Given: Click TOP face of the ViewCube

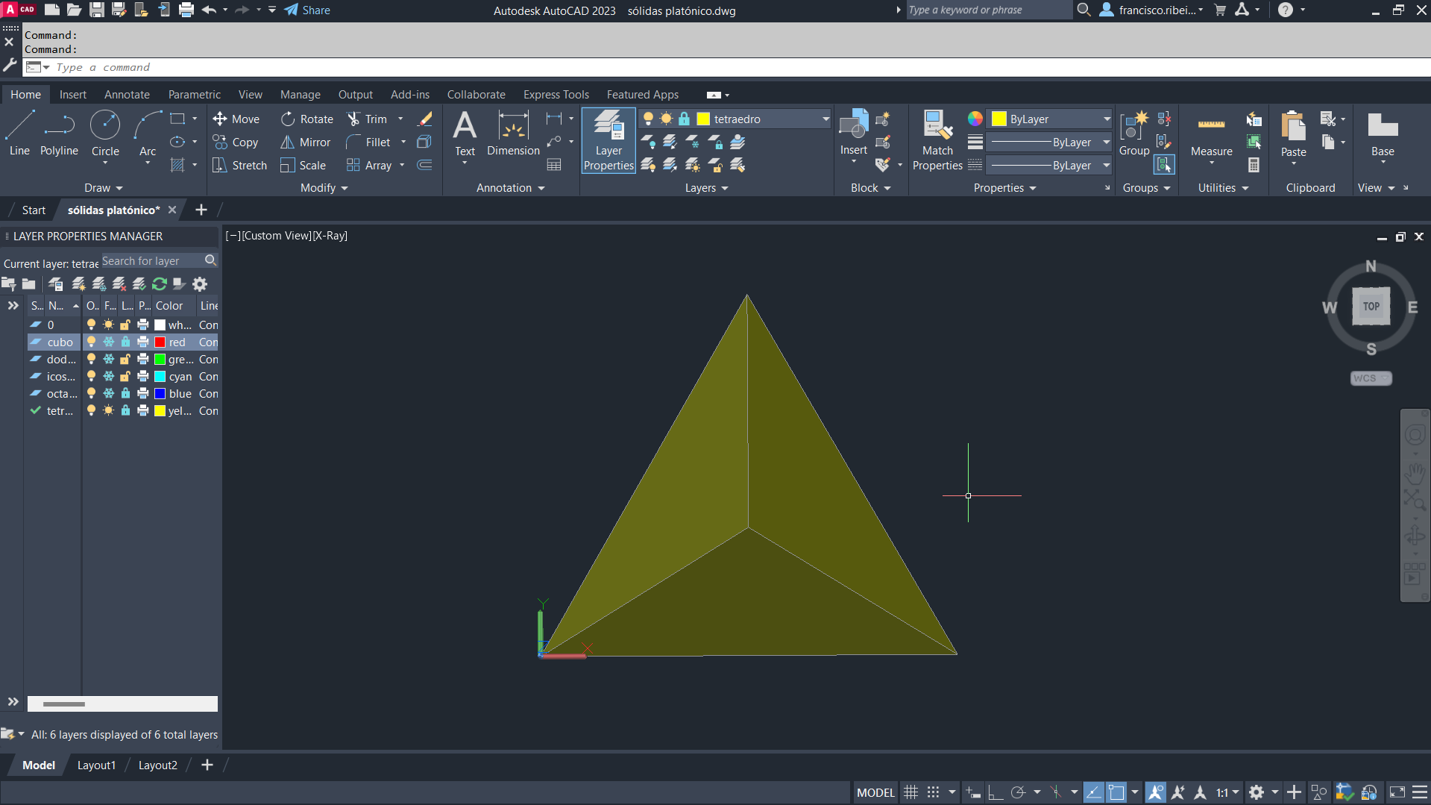Looking at the screenshot, I should coord(1371,306).
